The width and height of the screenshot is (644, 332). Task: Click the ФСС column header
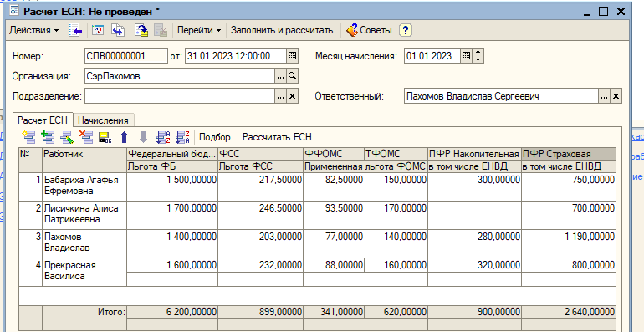click(261, 154)
